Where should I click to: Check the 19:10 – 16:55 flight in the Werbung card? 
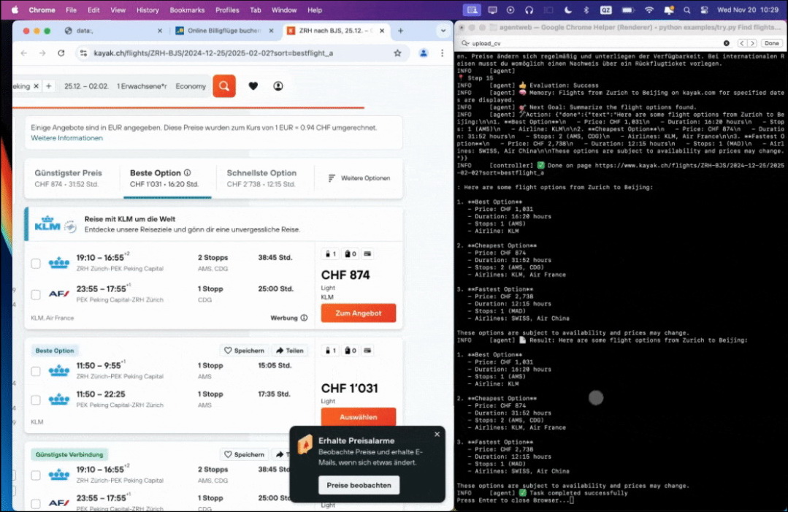tap(36, 263)
